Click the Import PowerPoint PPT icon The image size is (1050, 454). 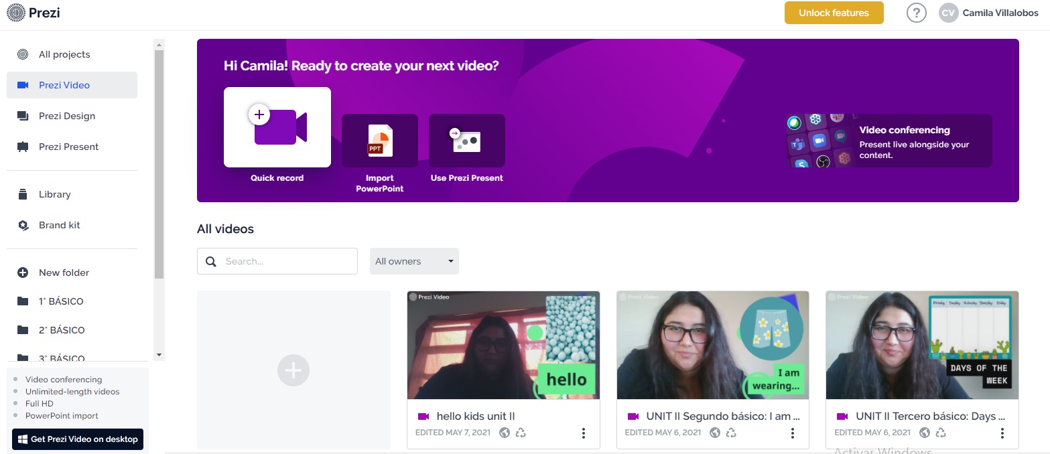tap(380, 141)
